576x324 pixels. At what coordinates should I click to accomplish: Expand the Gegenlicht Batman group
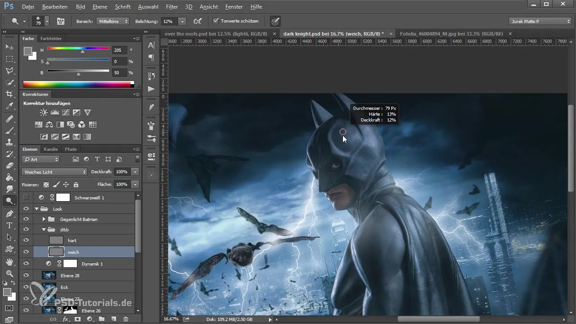point(44,219)
